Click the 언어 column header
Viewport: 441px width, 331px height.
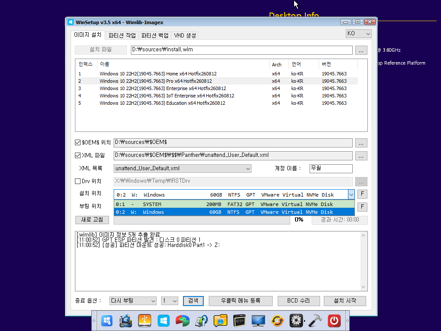(x=304, y=64)
